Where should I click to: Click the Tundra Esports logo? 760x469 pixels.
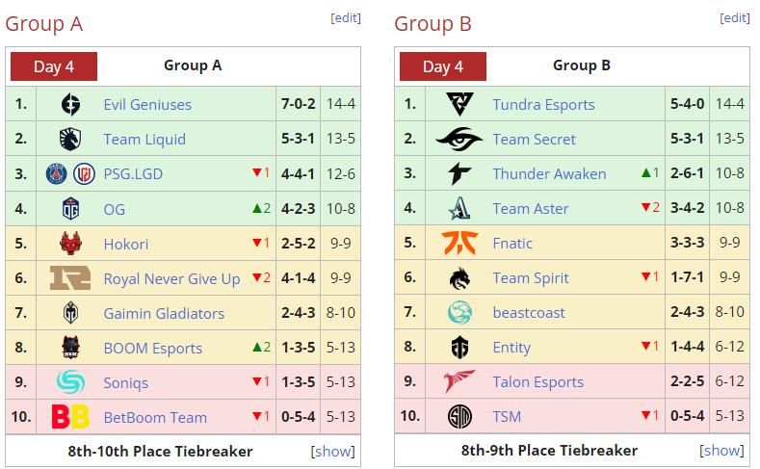pos(459,105)
